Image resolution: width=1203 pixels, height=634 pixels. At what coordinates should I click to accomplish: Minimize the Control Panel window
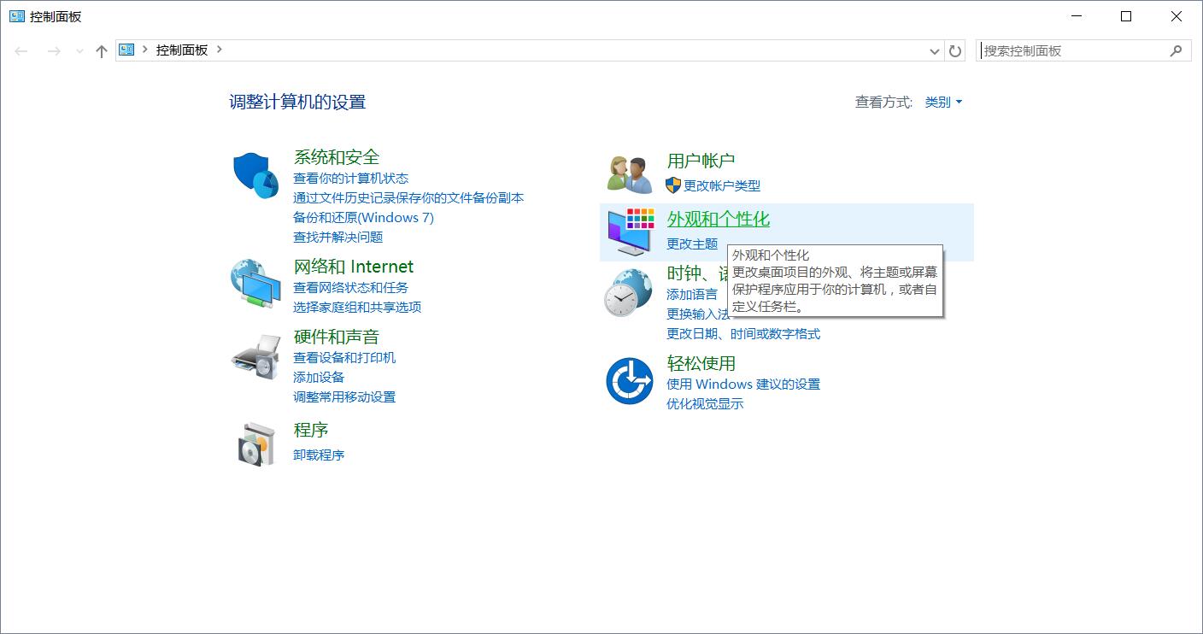pos(1077,16)
